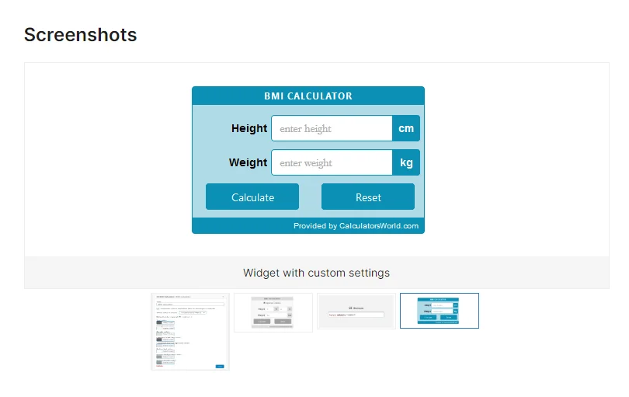Select the highlighted blue widget thumbnail

pos(440,311)
